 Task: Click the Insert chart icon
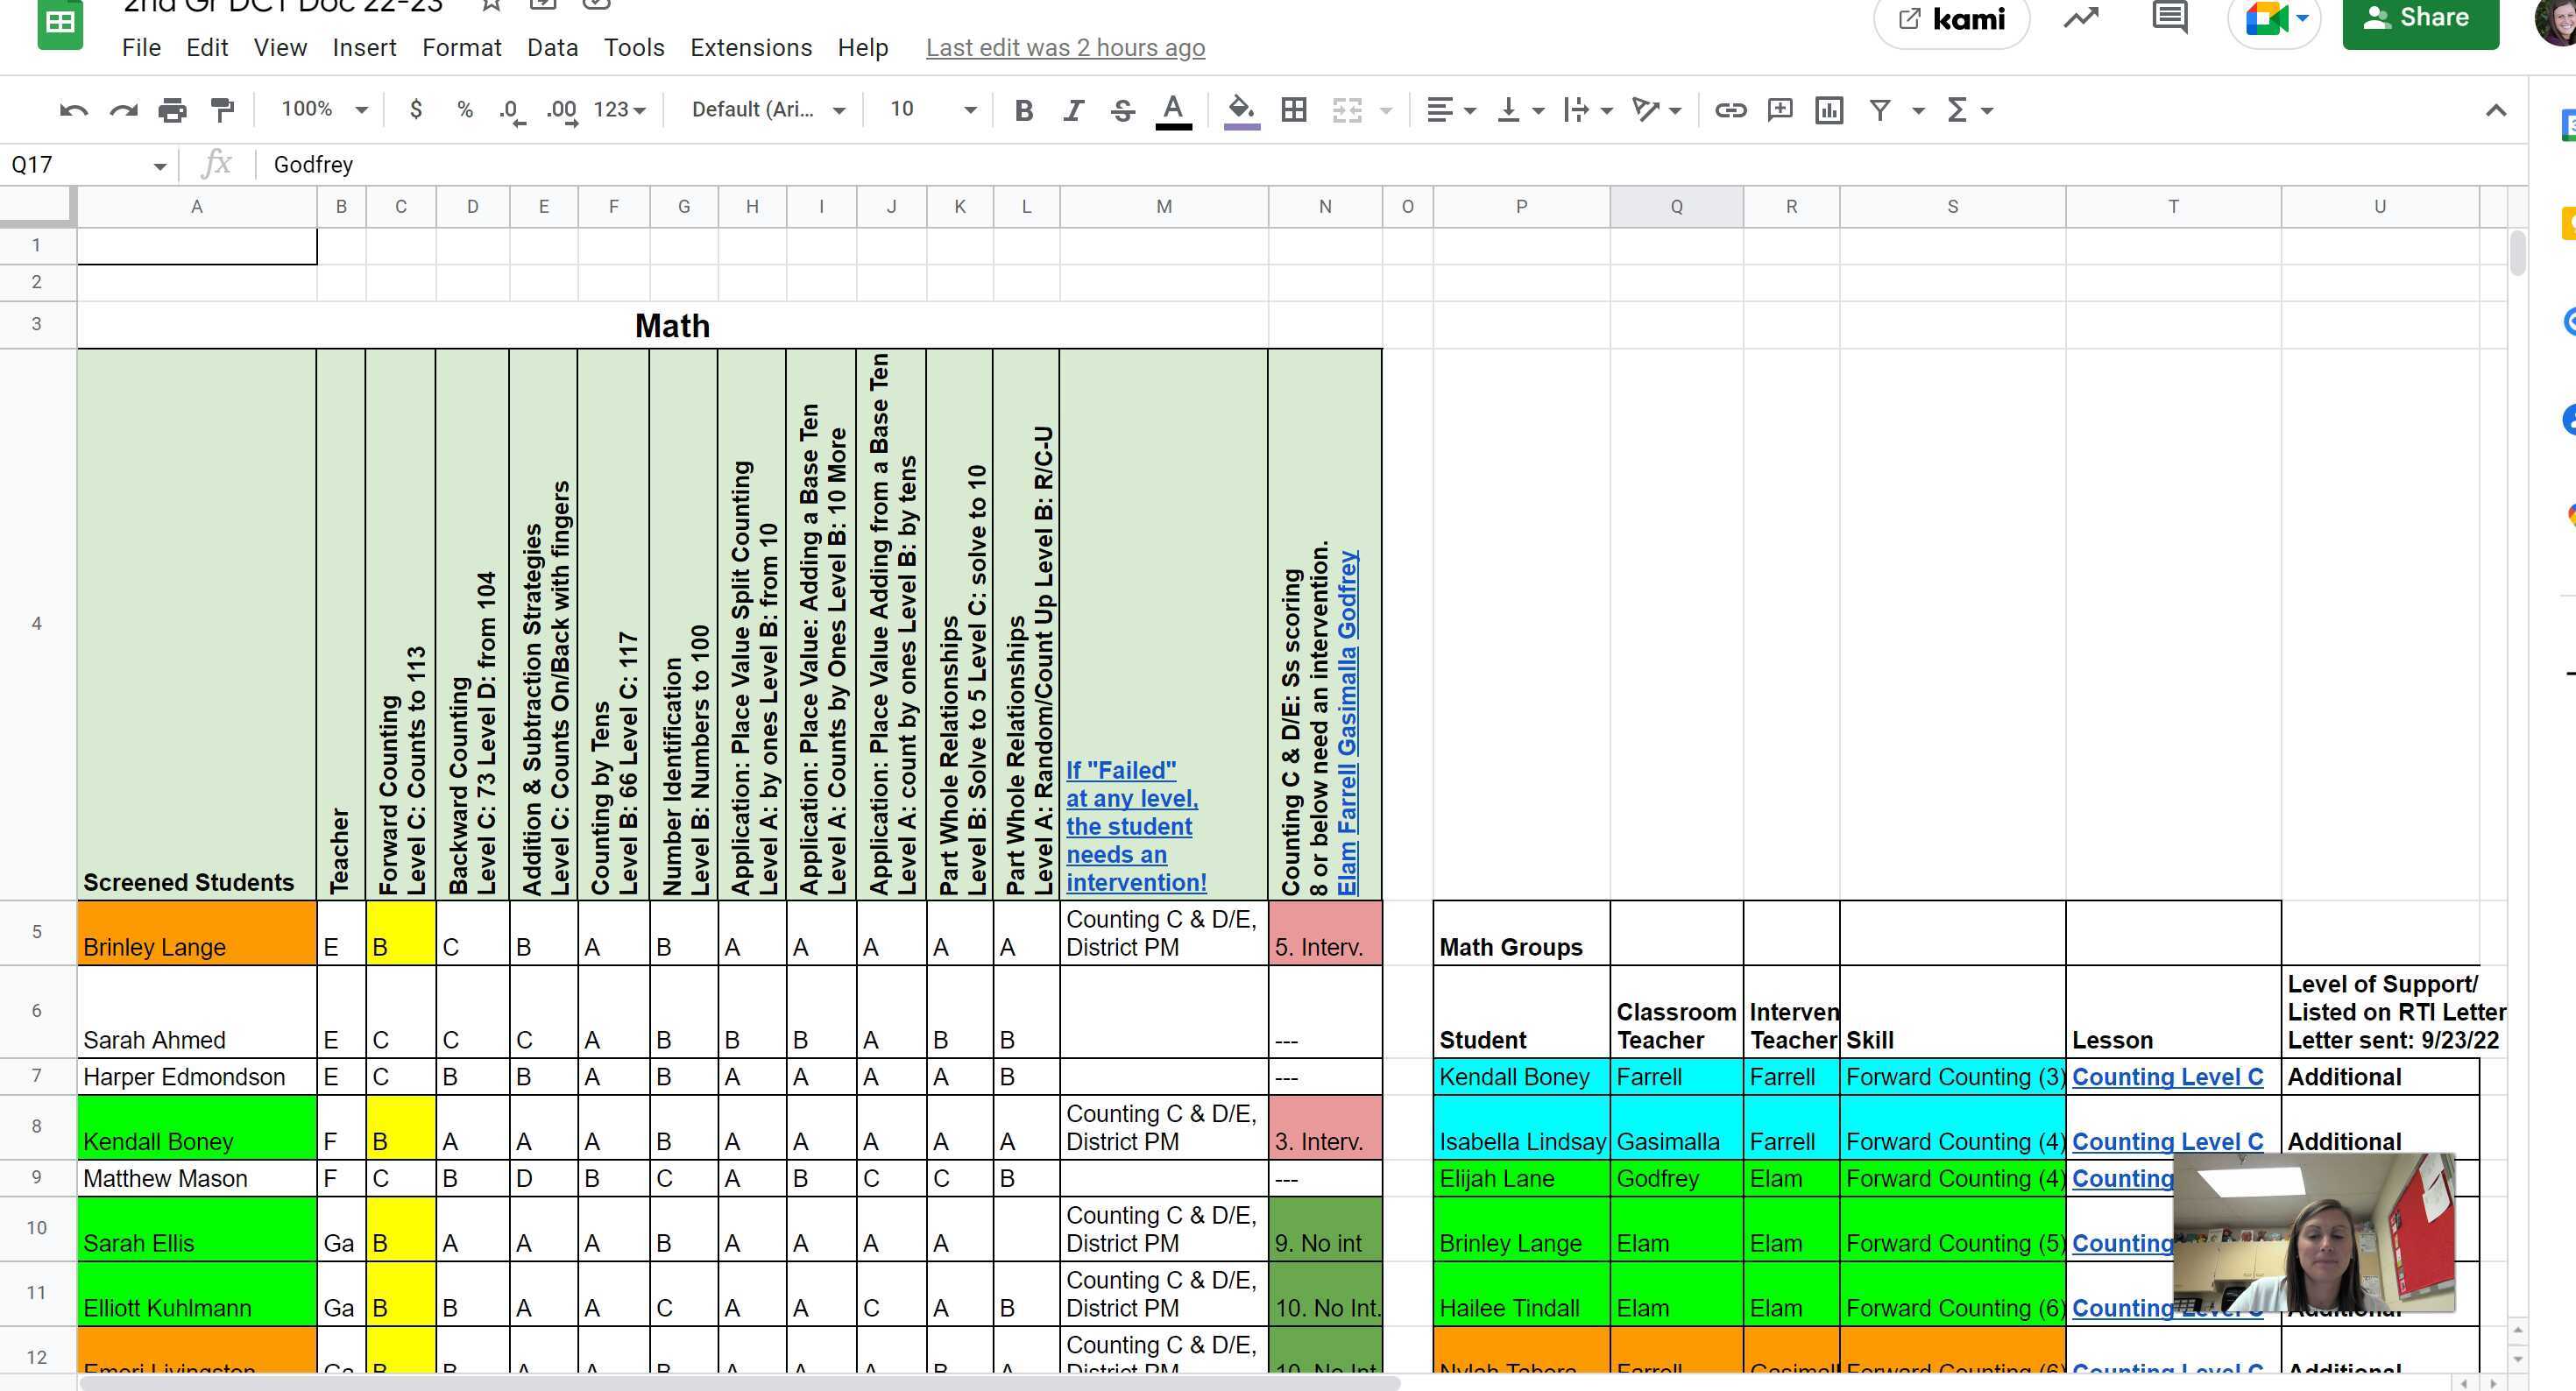pos(1829,110)
